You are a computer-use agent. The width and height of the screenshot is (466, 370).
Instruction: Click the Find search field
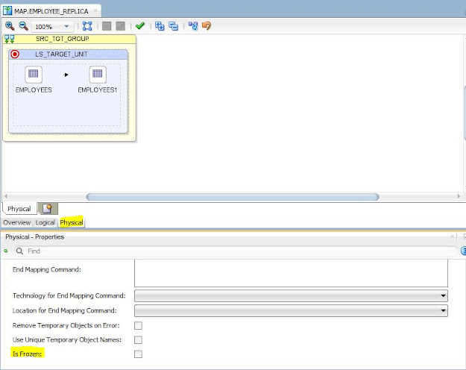[236, 251]
